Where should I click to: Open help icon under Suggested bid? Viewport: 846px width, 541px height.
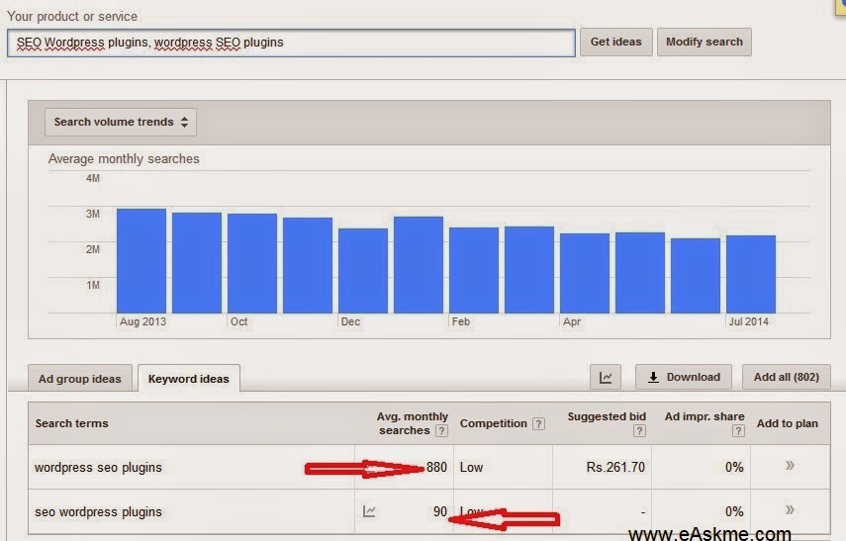coord(639,430)
